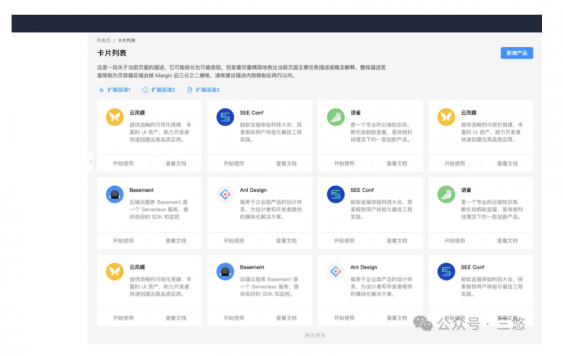Click the document icon beside 扩展阅读3
The height and width of the screenshot is (356, 563).
click(x=190, y=90)
